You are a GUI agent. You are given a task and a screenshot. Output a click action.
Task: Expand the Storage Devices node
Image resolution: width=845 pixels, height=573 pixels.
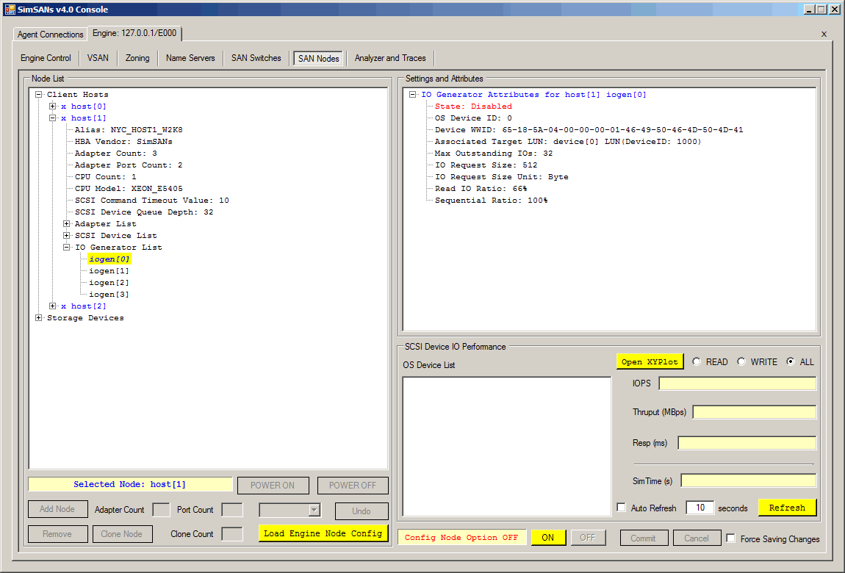coord(39,318)
